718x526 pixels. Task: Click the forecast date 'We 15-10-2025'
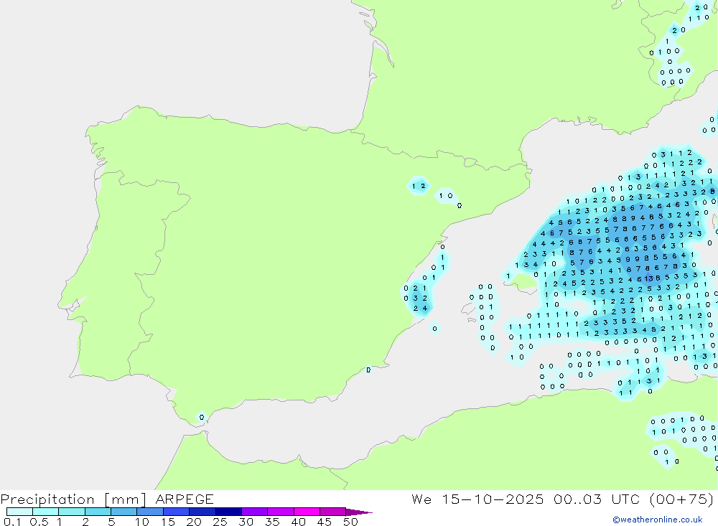pyautogui.click(x=477, y=499)
